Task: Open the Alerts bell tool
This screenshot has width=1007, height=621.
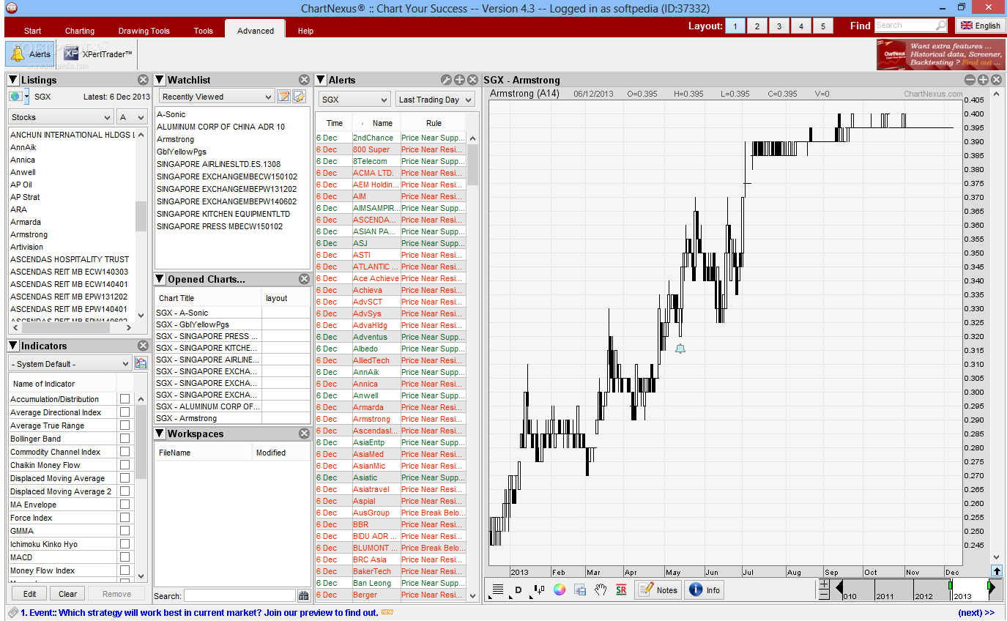Action: [30, 53]
